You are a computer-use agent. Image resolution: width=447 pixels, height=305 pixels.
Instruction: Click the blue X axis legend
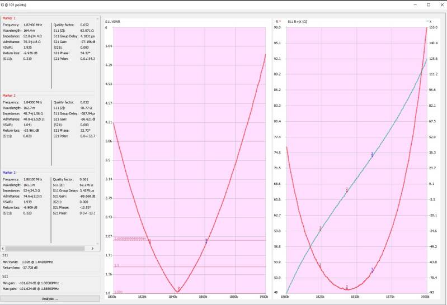point(428,21)
